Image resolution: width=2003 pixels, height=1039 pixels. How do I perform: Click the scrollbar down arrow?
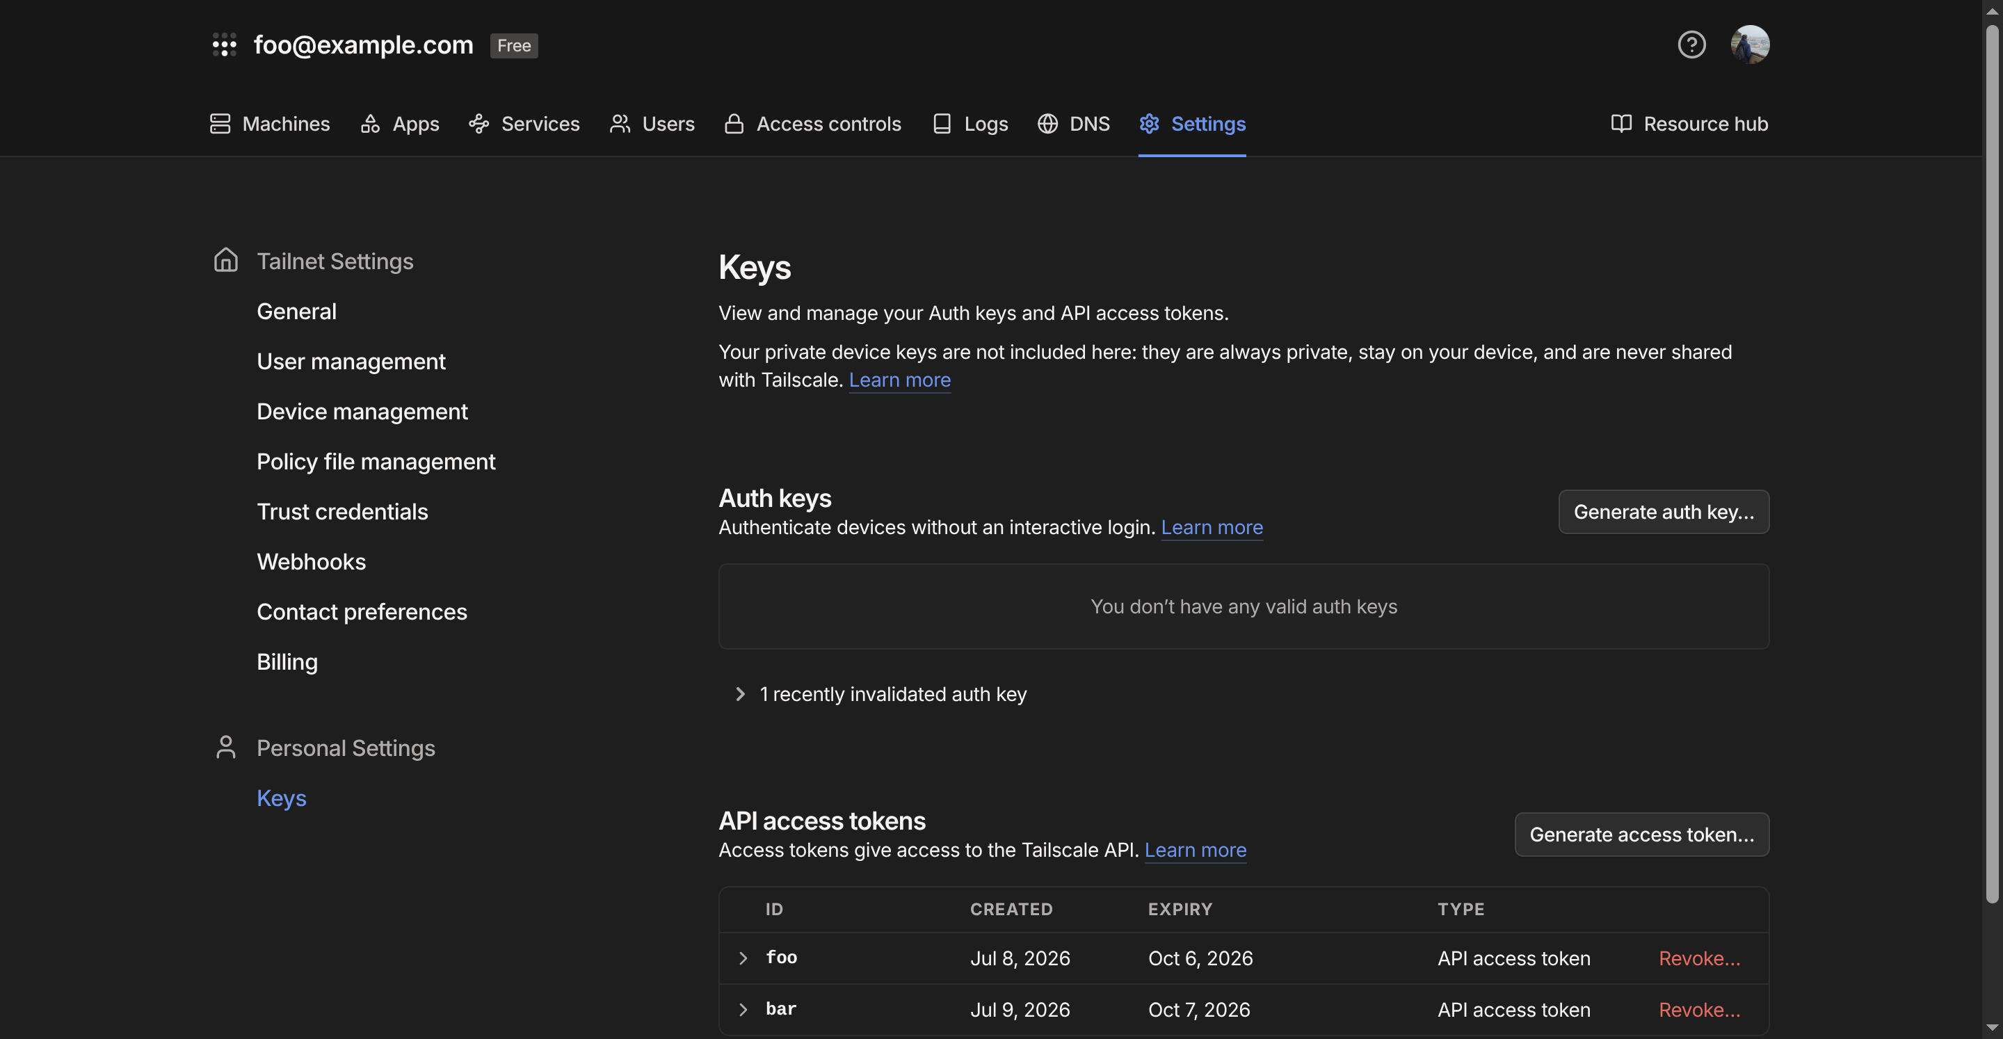click(1992, 1029)
